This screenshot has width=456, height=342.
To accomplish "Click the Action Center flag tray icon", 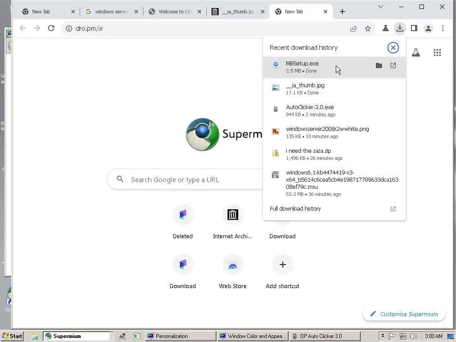I will pos(392,336).
